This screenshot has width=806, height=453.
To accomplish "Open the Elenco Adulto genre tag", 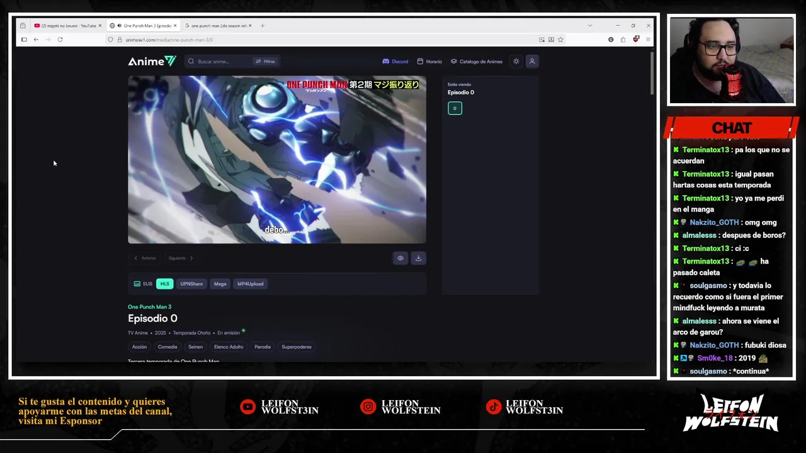I will pos(229,347).
